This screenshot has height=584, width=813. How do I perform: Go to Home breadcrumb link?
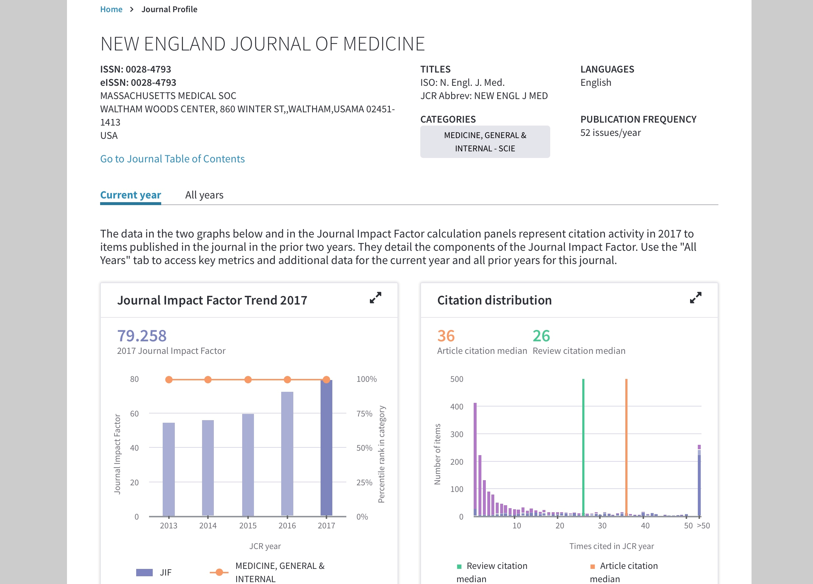111,10
